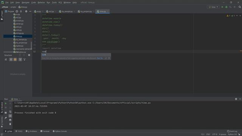Click expand all icon in Project panel
Screen dimensions: 242x136
click(x=21, y=11)
